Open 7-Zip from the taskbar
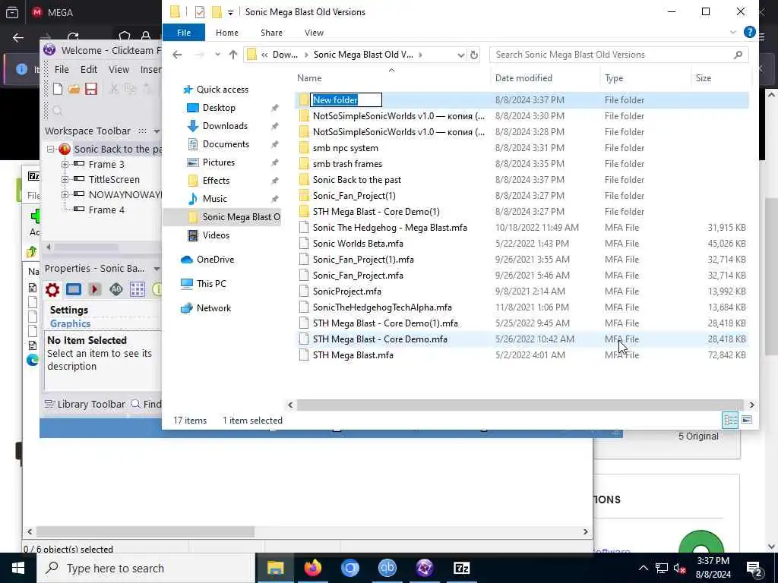The width and height of the screenshot is (778, 583). (x=461, y=568)
